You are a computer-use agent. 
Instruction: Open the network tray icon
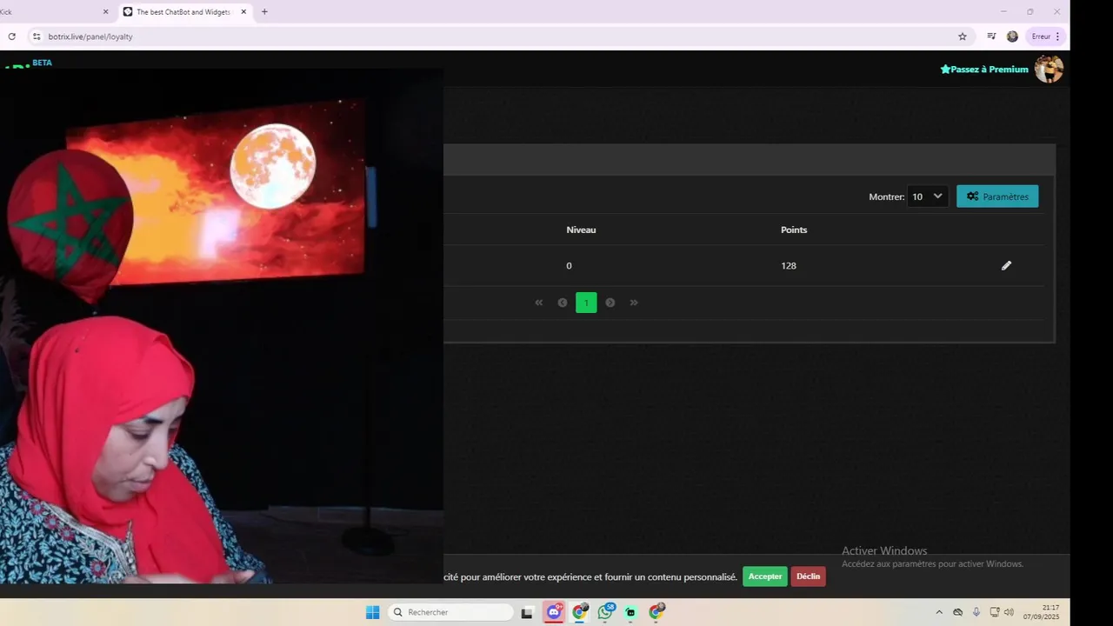point(995,612)
